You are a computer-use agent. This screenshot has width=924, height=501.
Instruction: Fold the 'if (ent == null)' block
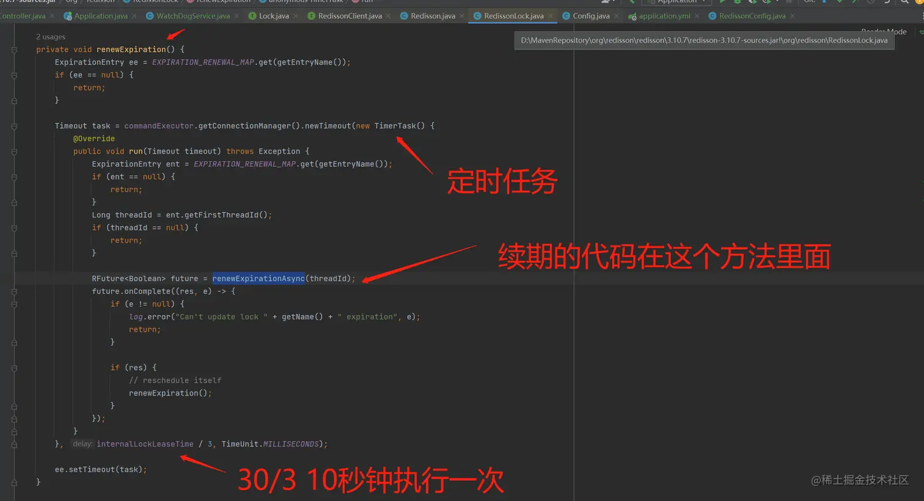click(14, 177)
